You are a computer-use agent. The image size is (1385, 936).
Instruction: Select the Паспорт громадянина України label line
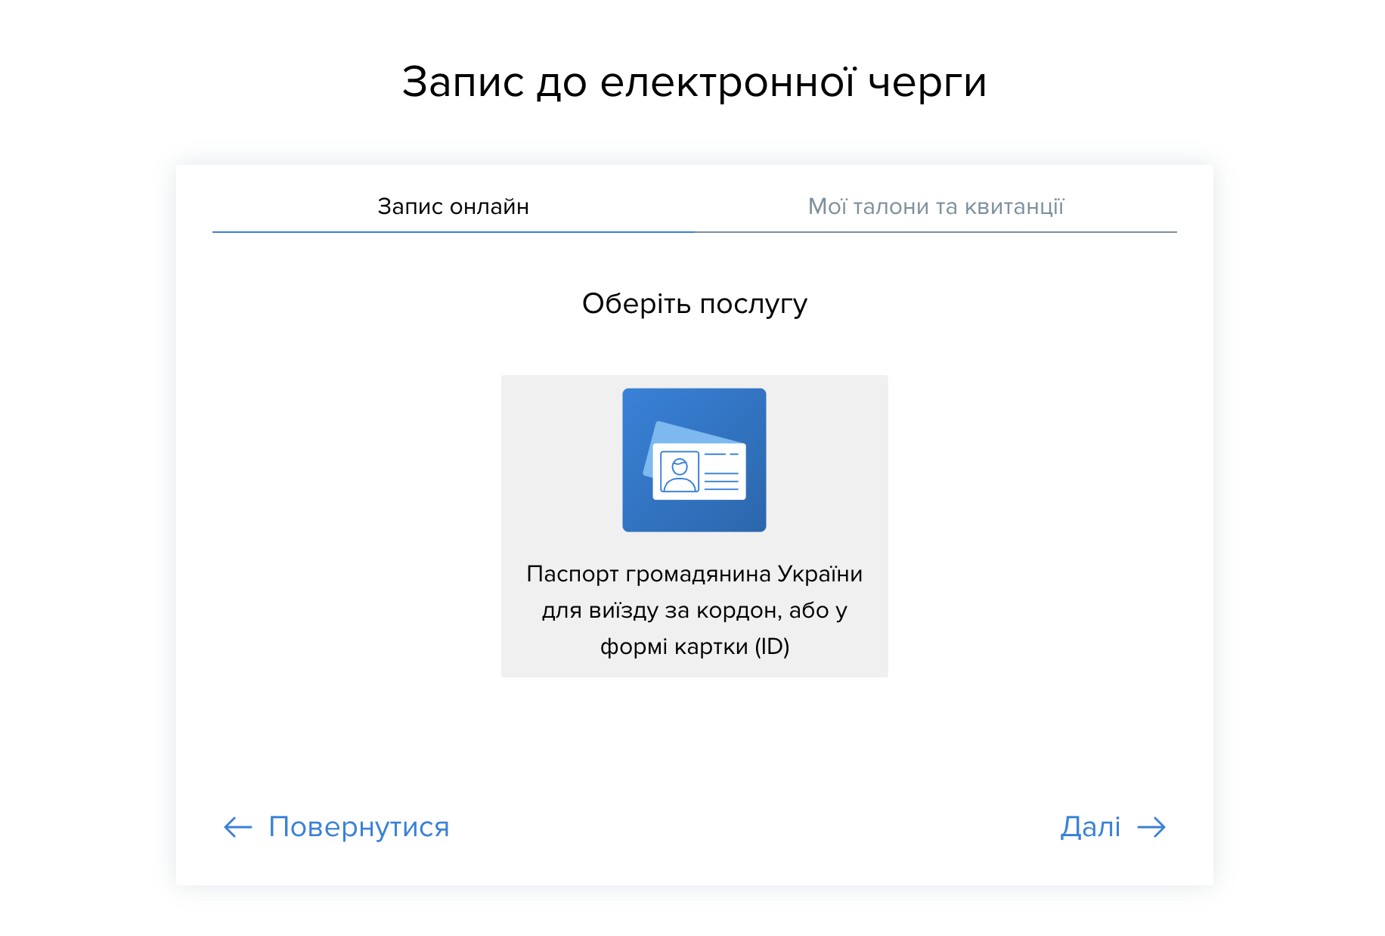tap(694, 574)
